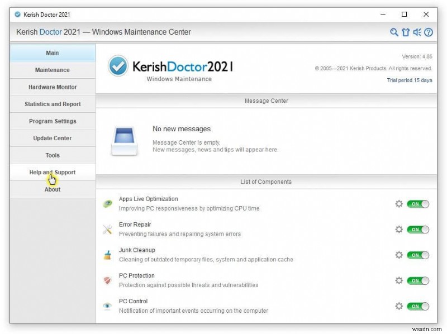Turn off Error Repair switch
Image resolution: width=447 pixels, height=334 pixels.
[418, 230]
